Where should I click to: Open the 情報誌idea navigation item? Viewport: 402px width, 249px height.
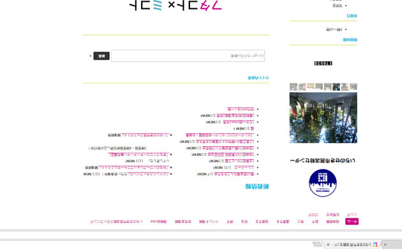point(159,222)
